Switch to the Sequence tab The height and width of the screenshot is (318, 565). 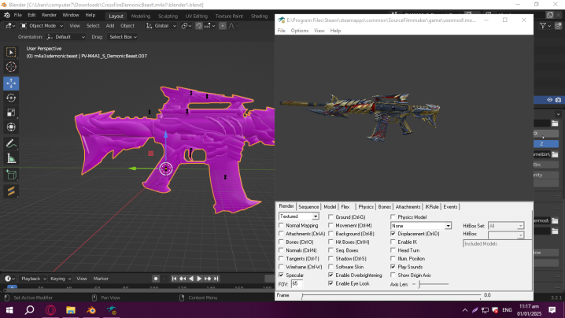[308, 206]
